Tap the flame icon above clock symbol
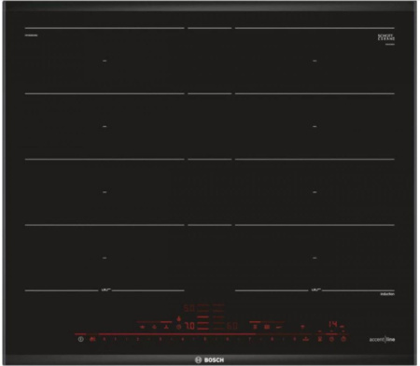The width and height of the screenshot is (420, 366). point(179,318)
